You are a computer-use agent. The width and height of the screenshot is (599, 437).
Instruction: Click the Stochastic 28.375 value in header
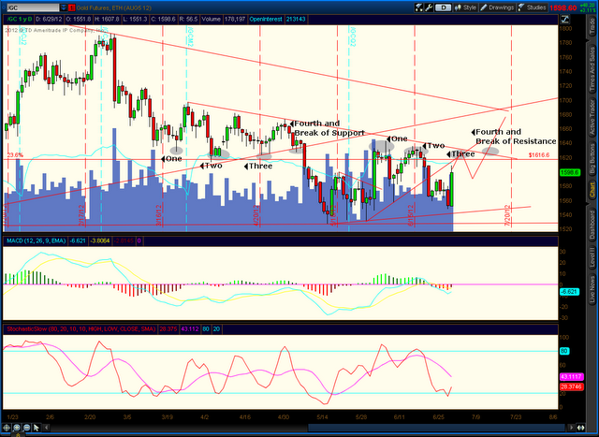[168, 328]
